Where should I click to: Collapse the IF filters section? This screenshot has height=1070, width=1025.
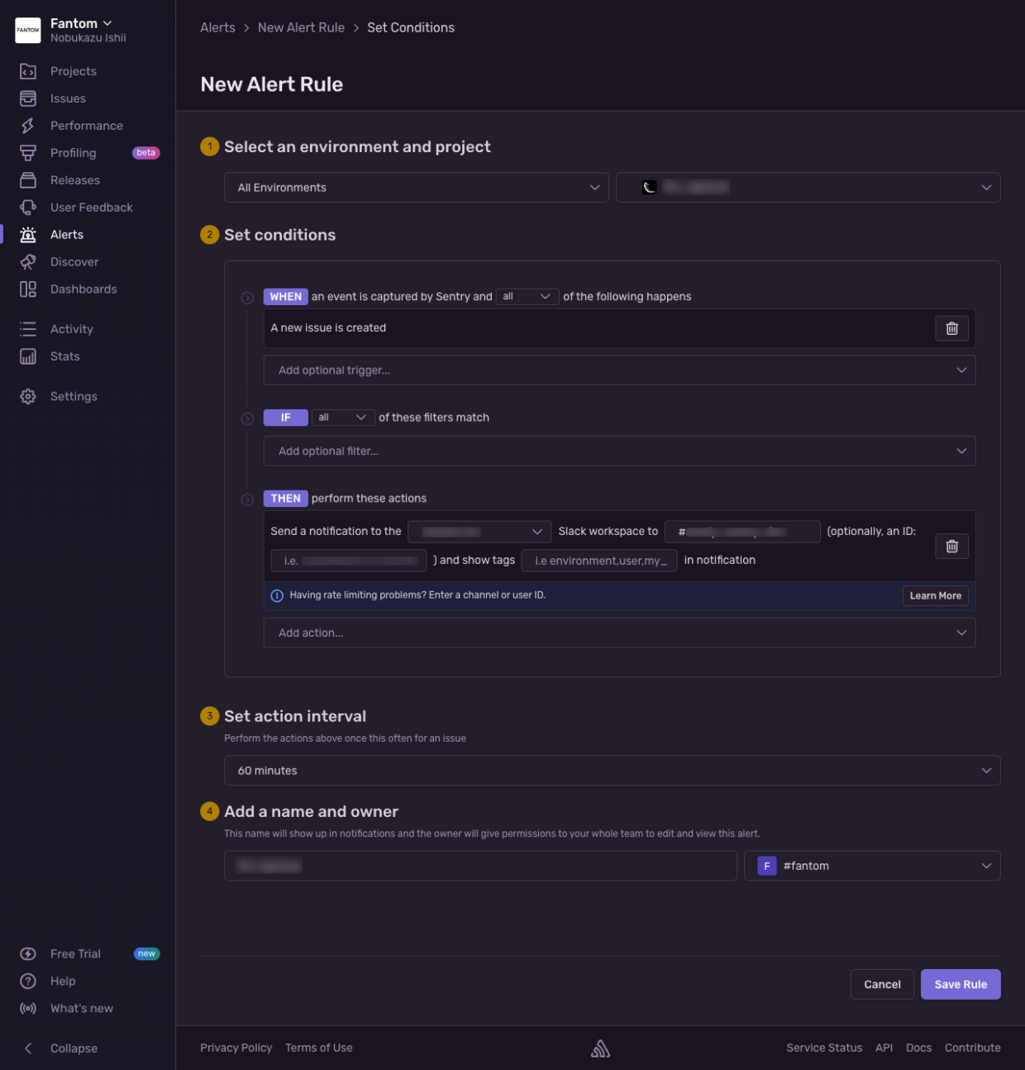(x=247, y=419)
